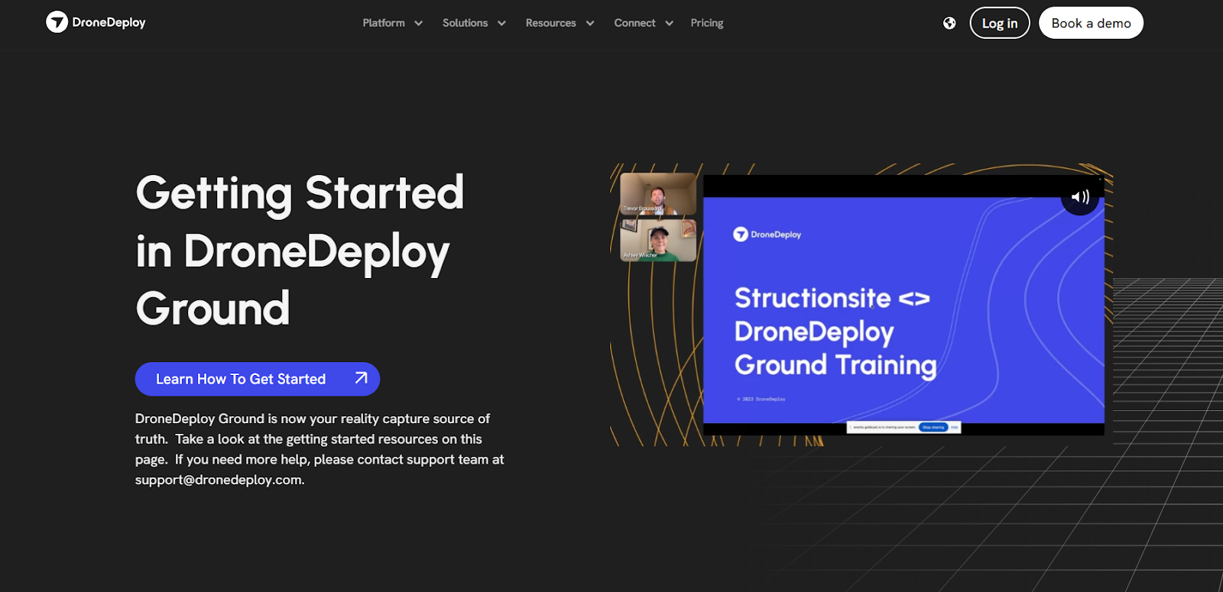
Task: Click the DroneDeploy logo icon
Action: pyautogui.click(x=57, y=22)
